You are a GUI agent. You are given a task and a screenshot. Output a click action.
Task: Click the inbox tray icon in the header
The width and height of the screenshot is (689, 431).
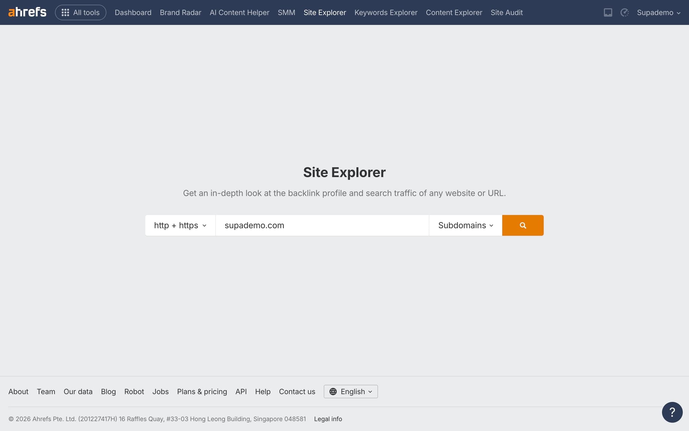tap(608, 12)
